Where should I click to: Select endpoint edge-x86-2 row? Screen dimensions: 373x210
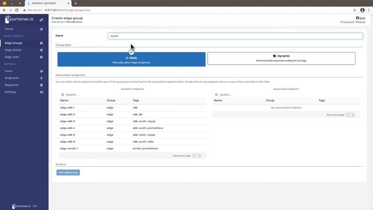132,114
